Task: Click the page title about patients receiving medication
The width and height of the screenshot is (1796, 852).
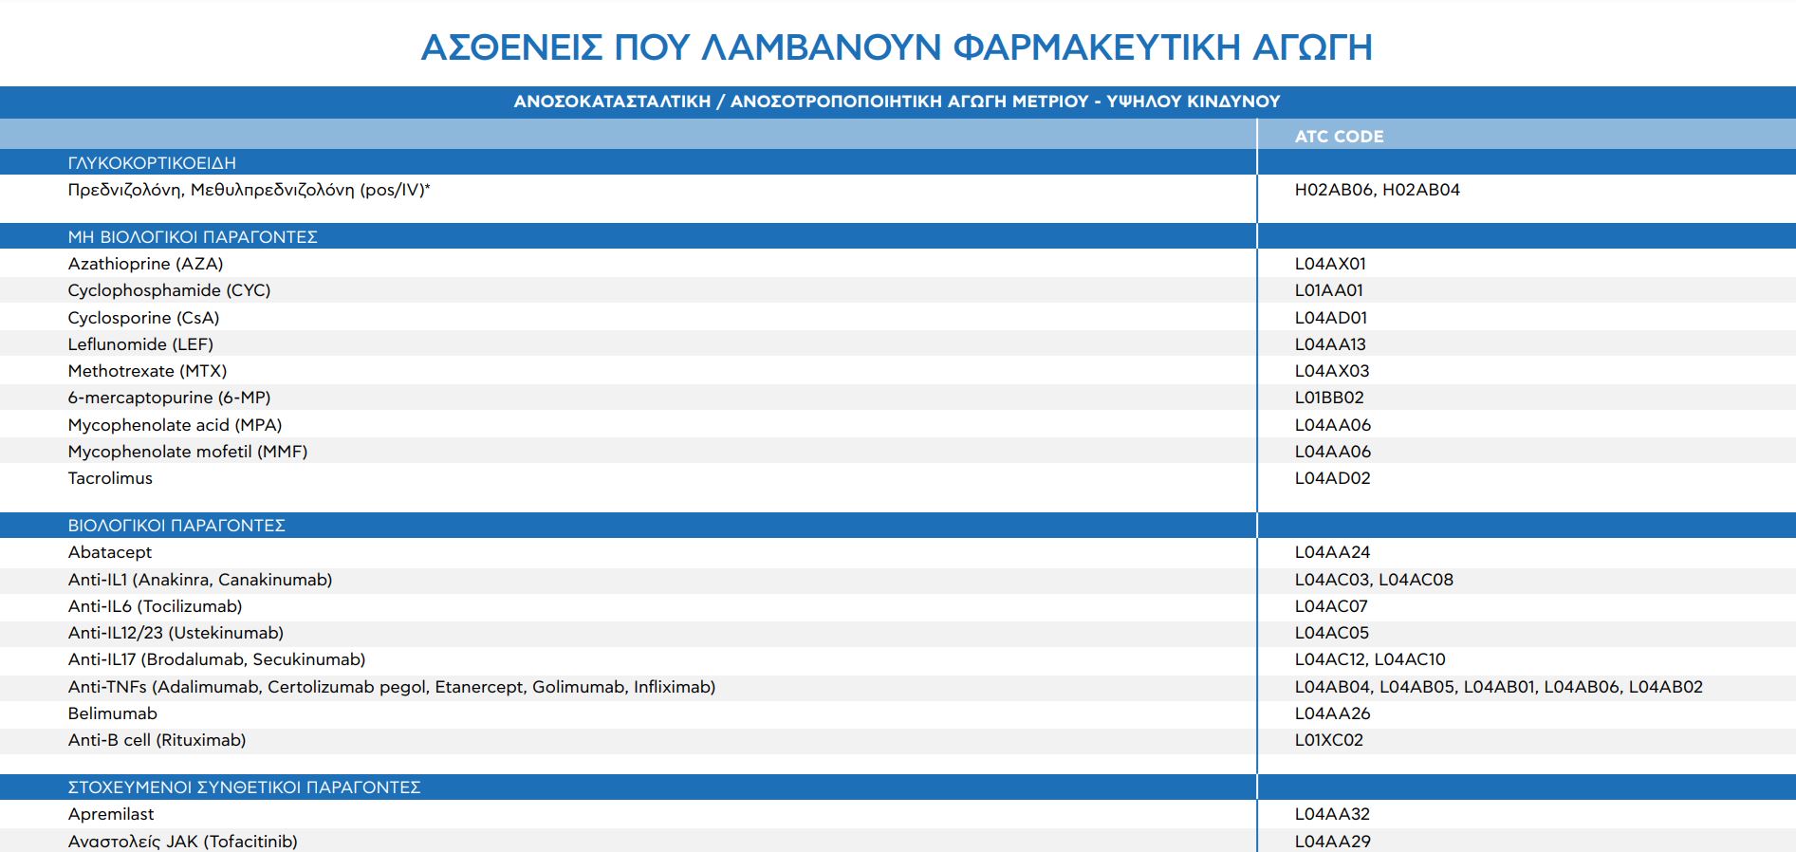Action: pyautogui.click(x=897, y=46)
